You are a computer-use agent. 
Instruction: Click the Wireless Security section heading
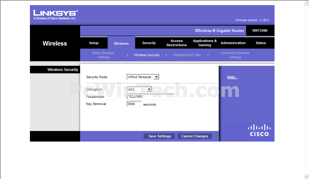tap(63, 70)
